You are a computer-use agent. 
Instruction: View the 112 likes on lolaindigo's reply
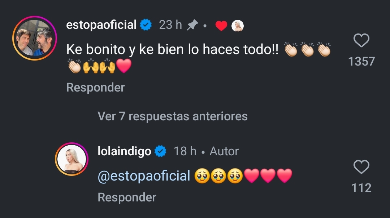[361, 188]
